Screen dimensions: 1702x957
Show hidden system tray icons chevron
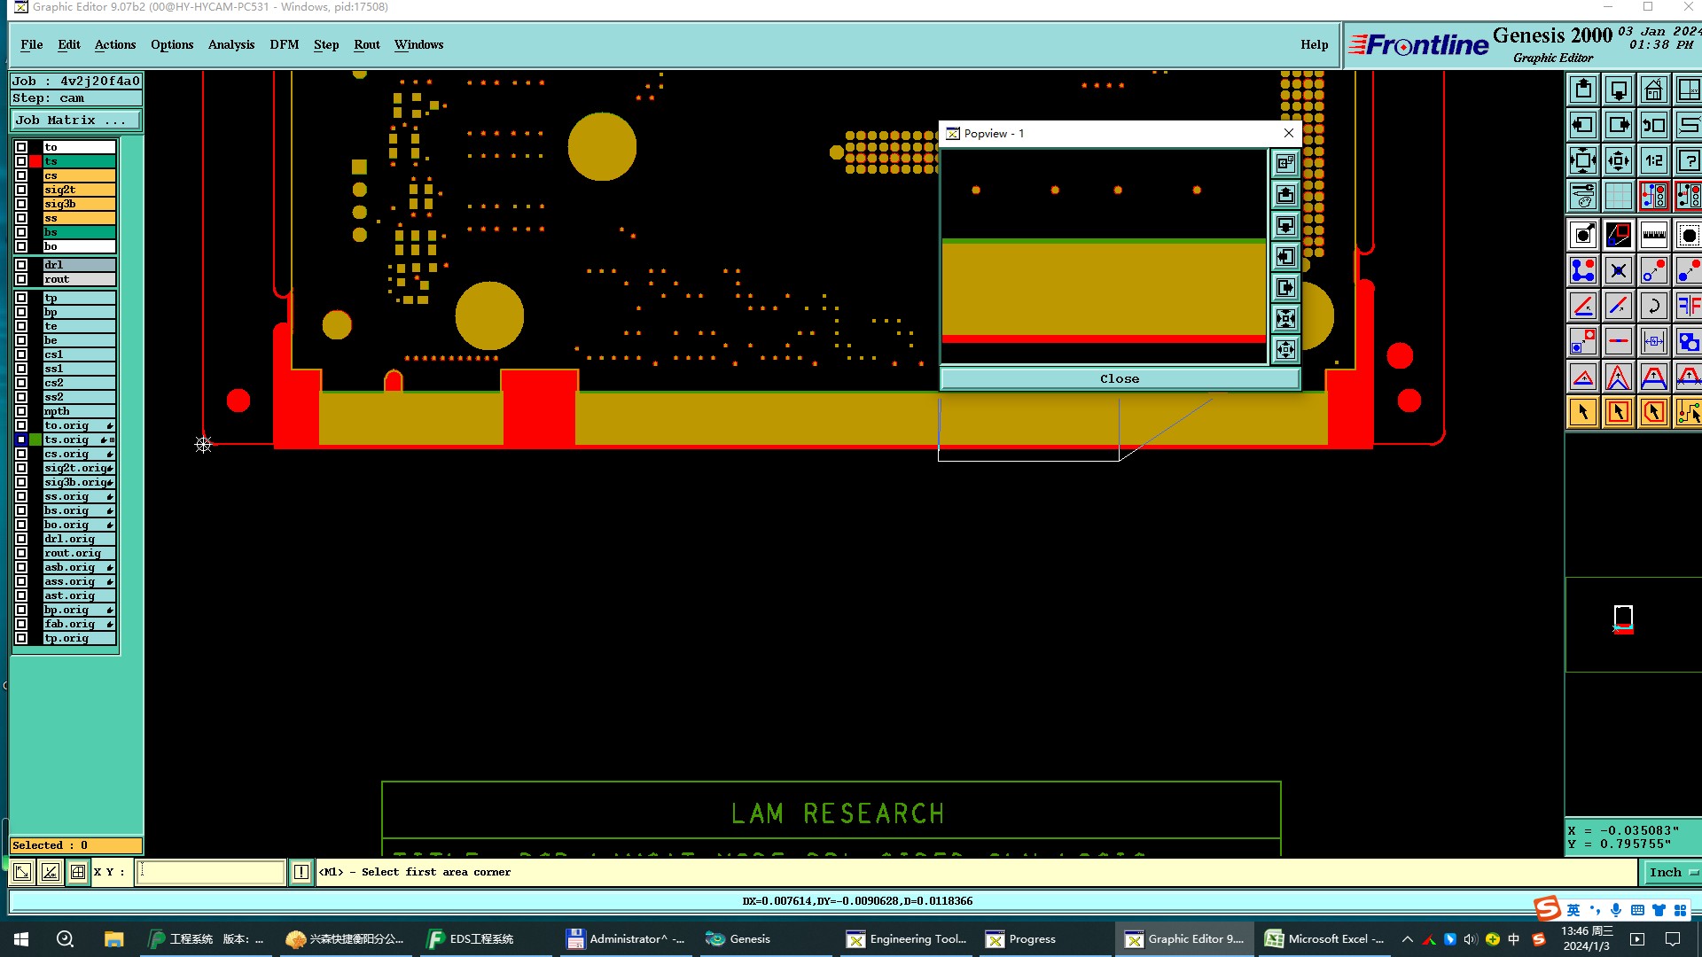pyautogui.click(x=1407, y=939)
